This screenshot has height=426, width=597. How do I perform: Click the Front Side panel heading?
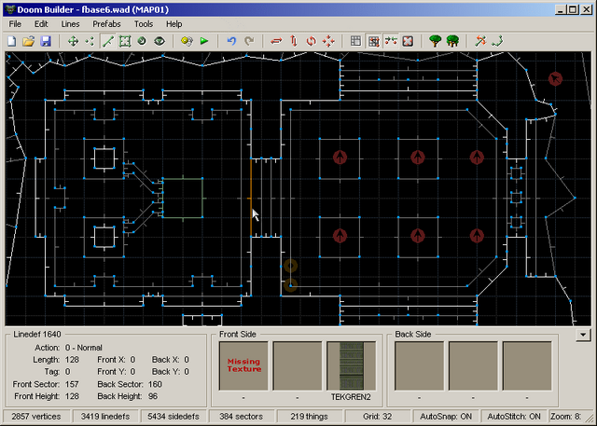(x=238, y=335)
